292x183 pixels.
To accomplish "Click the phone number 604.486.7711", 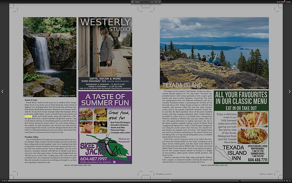I will [x=258, y=160].
